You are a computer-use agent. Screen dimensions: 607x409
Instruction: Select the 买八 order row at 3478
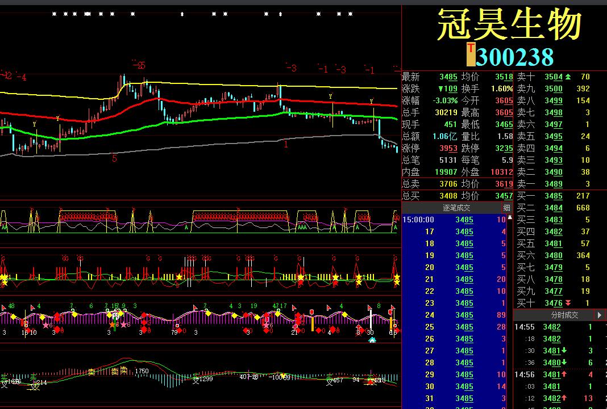(554, 279)
